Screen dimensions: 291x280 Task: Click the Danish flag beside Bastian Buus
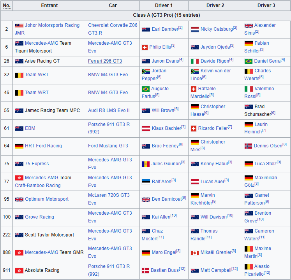pyautogui.click(x=145, y=270)
